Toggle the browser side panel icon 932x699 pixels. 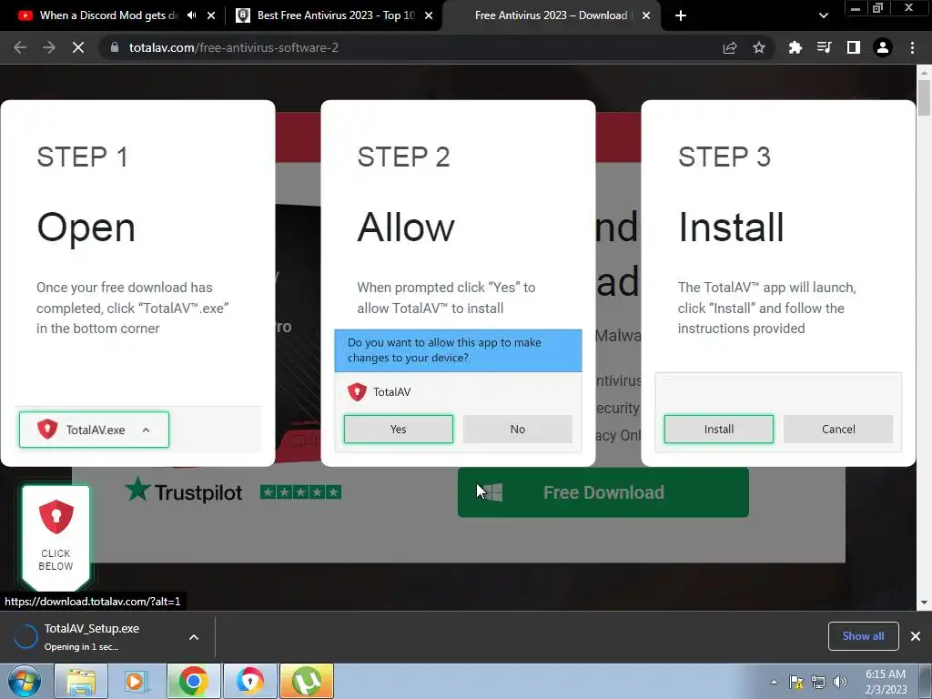click(x=854, y=47)
